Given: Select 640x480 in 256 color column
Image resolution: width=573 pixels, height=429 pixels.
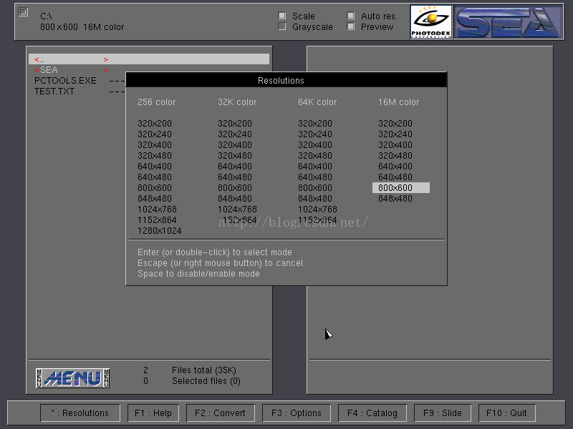Looking at the screenshot, I should tap(155, 177).
